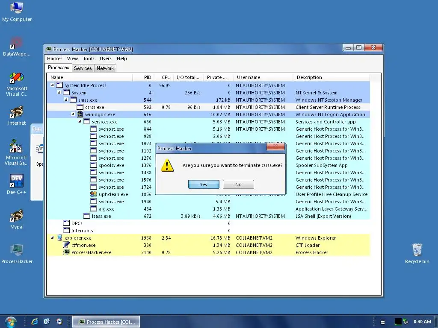The width and height of the screenshot is (438, 328).
Task: Click warning icon in confirmation dialog
Action: (167, 165)
